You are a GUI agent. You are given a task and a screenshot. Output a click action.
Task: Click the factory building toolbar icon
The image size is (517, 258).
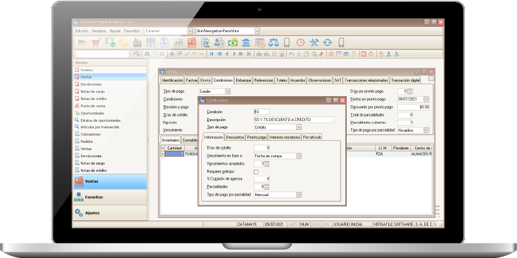coord(137,43)
